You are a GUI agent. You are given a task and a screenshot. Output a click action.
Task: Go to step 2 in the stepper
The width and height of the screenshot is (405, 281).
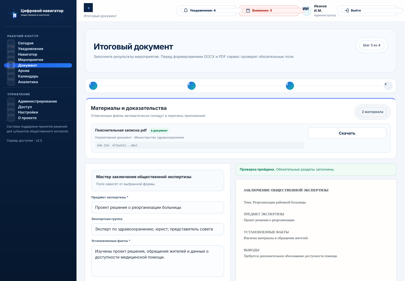[192, 86]
